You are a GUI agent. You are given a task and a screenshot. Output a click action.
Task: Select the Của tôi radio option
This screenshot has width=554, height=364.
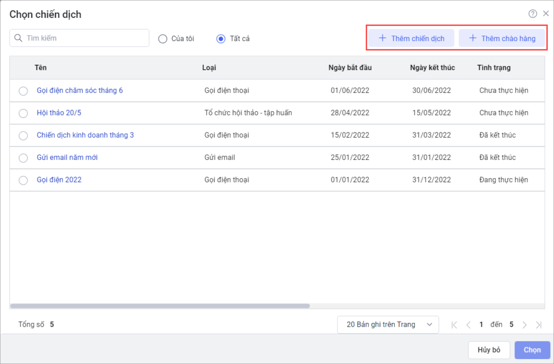pyautogui.click(x=162, y=39)
